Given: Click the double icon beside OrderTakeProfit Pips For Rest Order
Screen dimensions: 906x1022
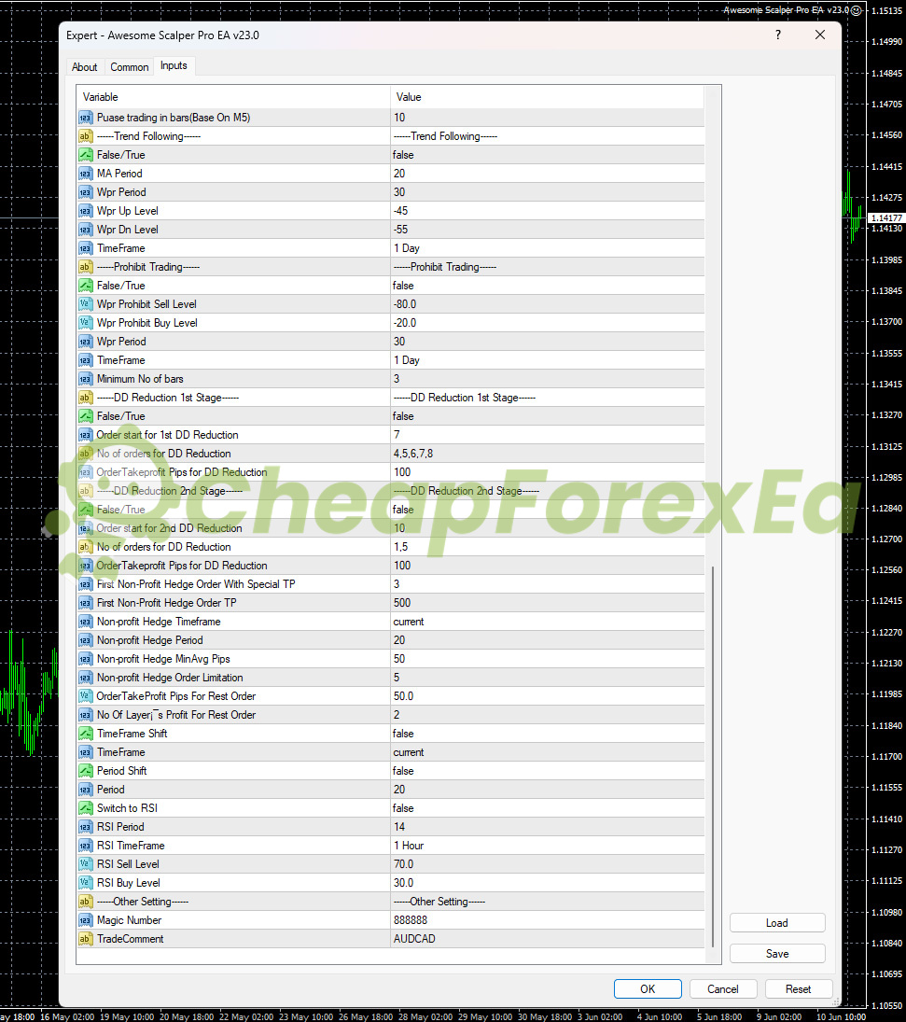Looking at the screenshot, I should pyautogui.click(x=86, y=696).
